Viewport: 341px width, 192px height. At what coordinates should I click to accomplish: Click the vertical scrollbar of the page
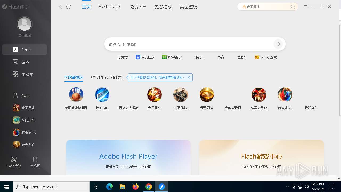(x=339, y=70)
